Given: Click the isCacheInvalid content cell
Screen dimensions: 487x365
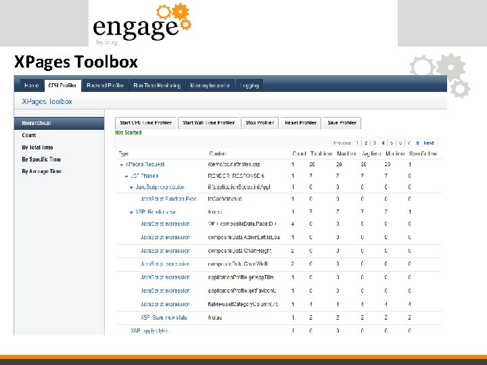Looking at the screenshot, I should pyautogui.click(x=225, y=199).
